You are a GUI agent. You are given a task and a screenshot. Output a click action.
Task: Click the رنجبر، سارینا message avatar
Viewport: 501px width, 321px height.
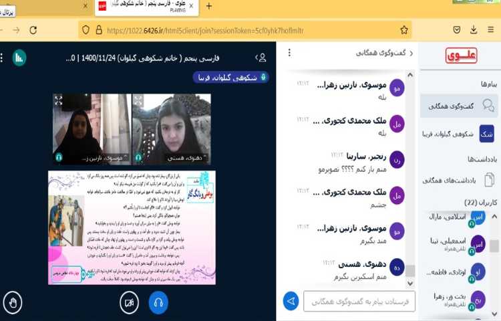point(397,160)
